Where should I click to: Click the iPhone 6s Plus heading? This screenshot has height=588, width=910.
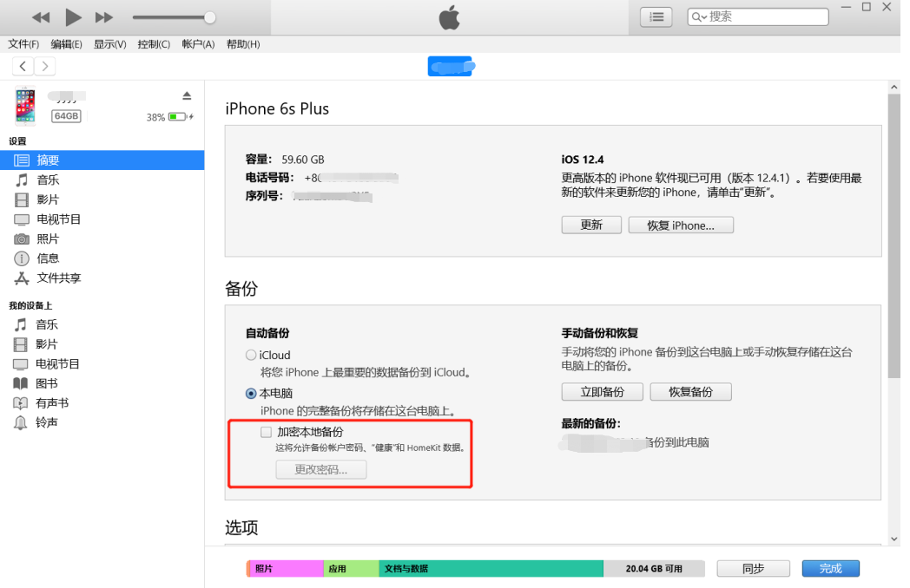tap(277, 109)
